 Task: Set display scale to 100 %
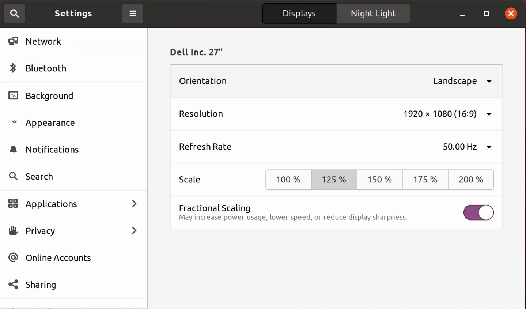[x=288, y=180]
